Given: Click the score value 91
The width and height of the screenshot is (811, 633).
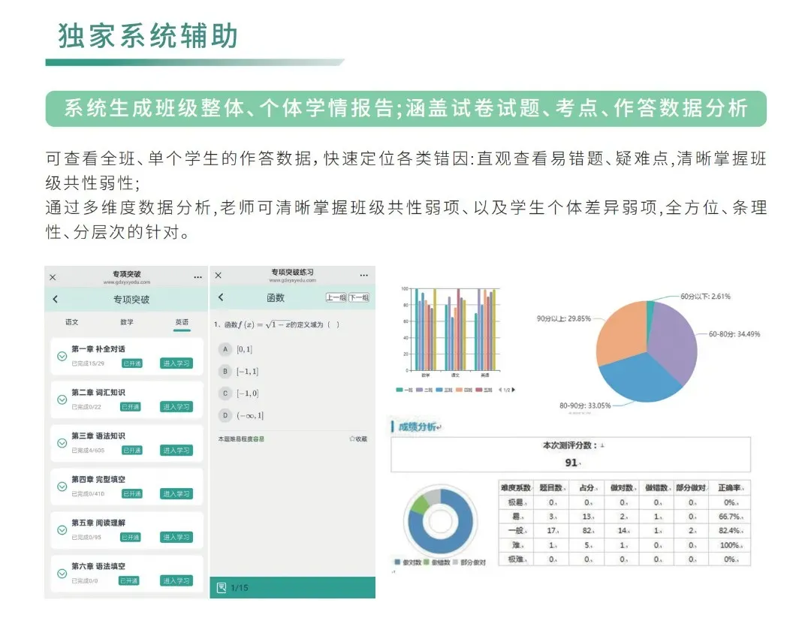Looking at the screenshot, I should pyautogui.click(x=571, y=463).
